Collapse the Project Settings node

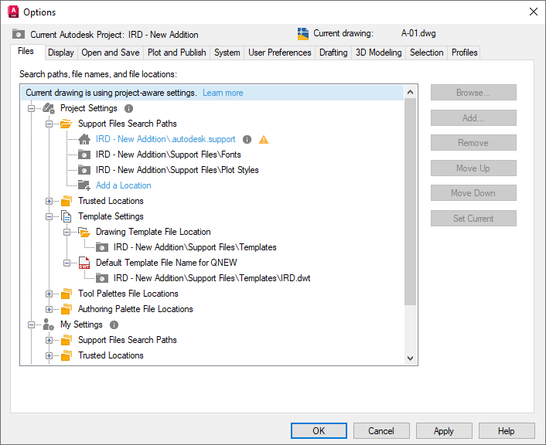click(32, 109)
